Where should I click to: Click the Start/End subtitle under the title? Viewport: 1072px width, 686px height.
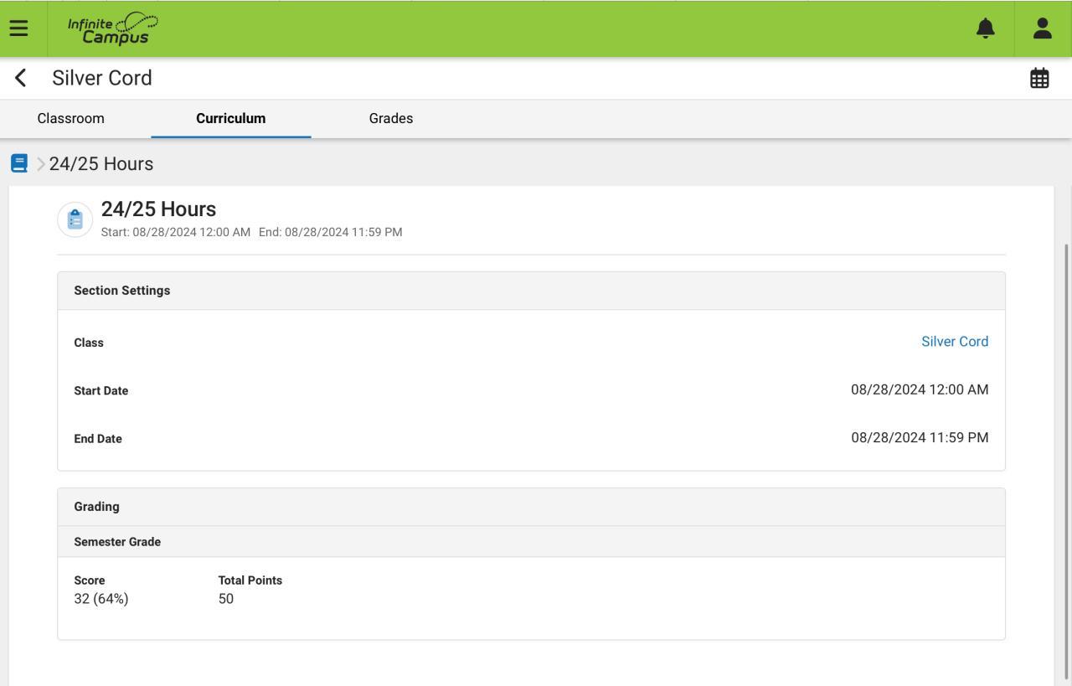pyautogui.click(x=251, y=232)
